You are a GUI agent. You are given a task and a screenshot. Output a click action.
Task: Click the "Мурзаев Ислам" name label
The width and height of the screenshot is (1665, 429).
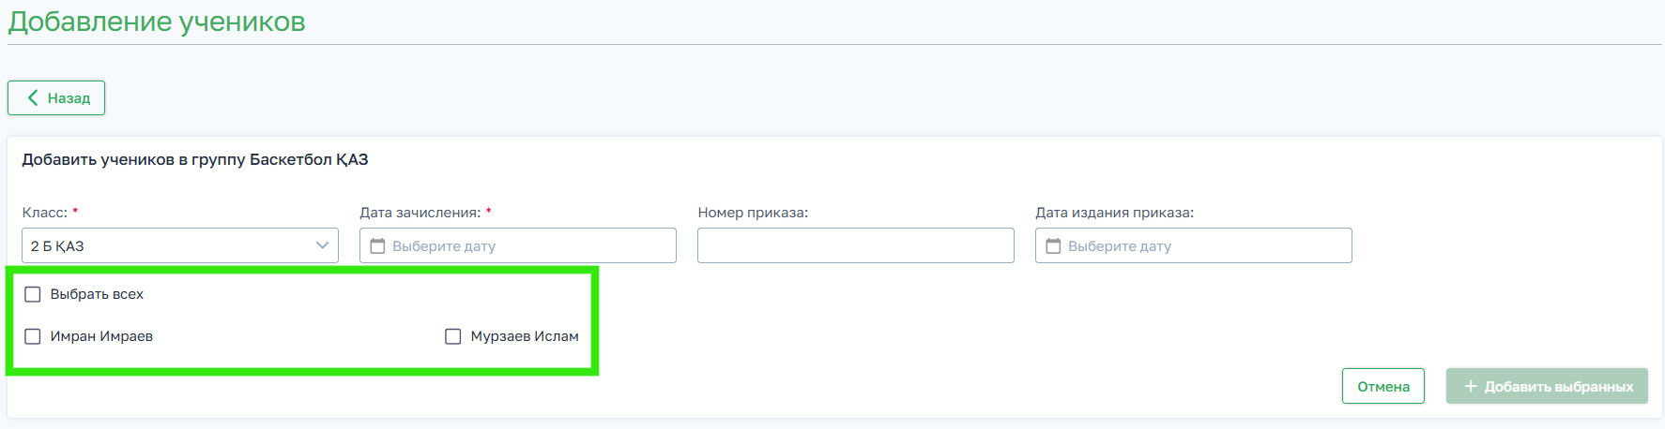pos(525,336)
